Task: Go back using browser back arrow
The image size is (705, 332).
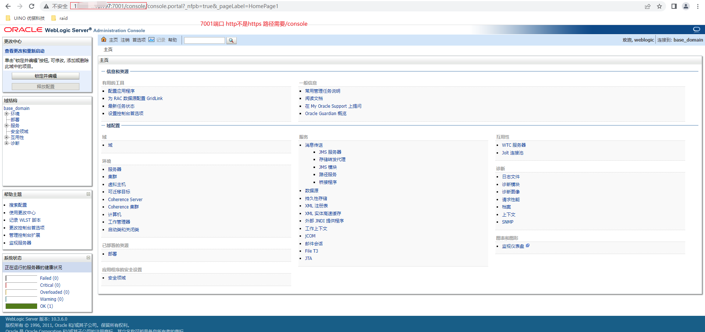Action: (8, 6)
